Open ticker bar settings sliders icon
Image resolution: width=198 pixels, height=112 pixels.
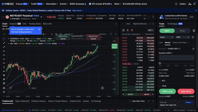[x=153, y=17]
